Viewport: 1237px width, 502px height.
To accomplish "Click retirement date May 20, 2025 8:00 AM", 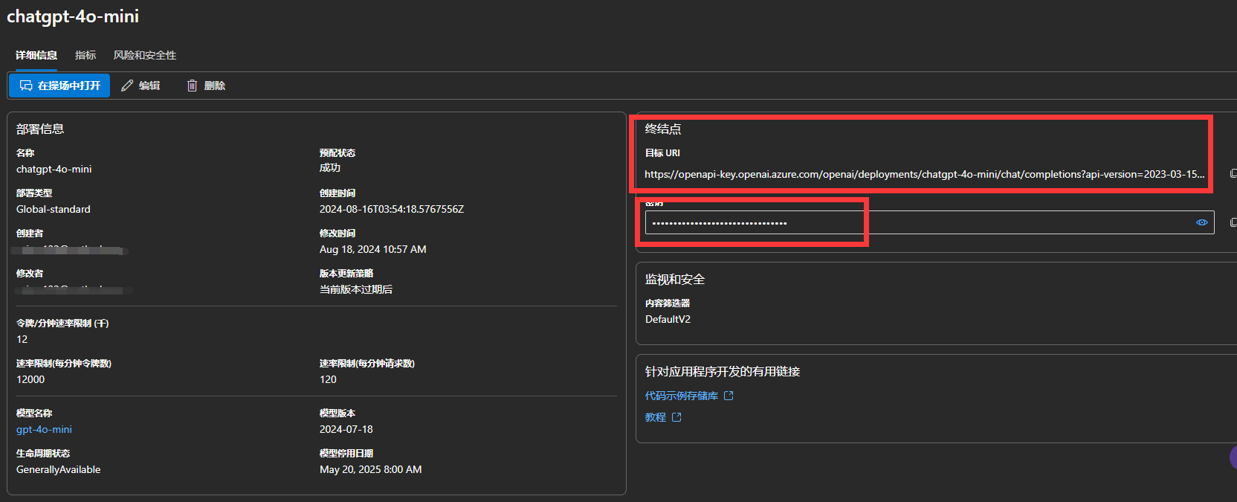I will pos(371,469).
